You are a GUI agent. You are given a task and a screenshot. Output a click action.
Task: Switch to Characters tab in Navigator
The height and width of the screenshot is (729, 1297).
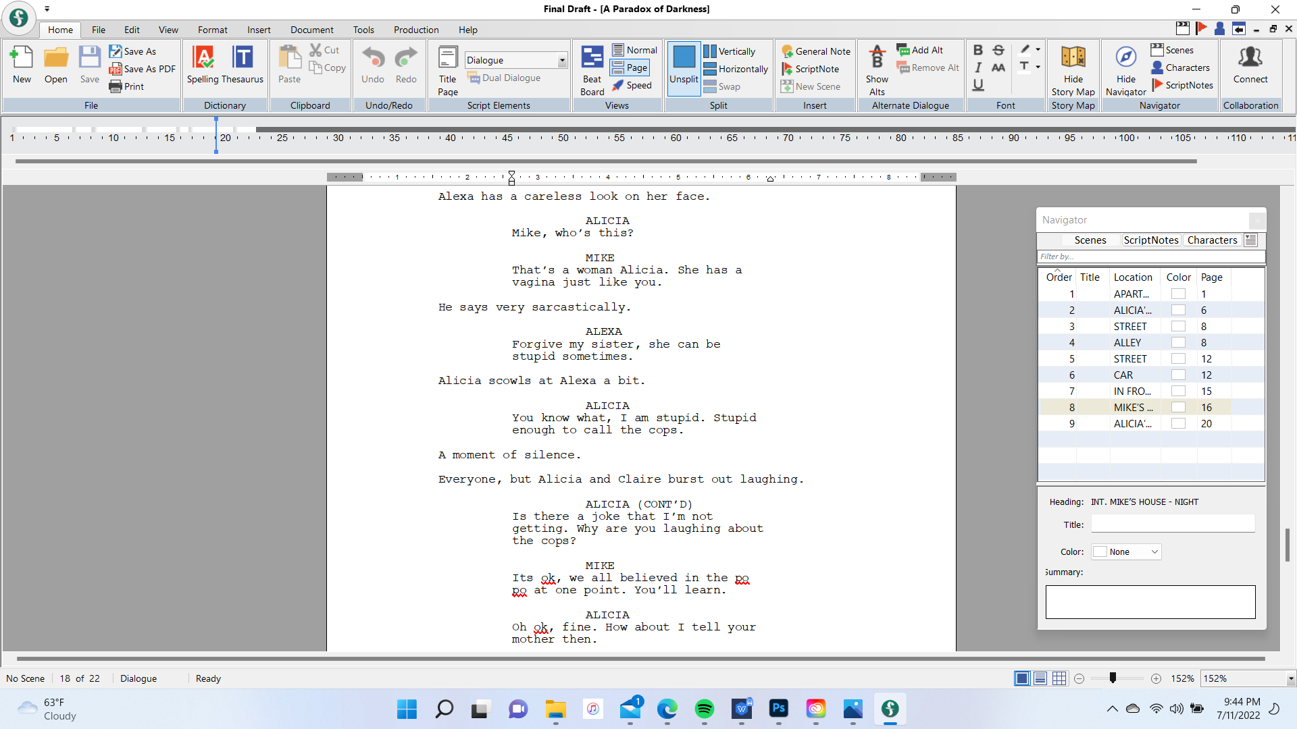[1212, 240]
